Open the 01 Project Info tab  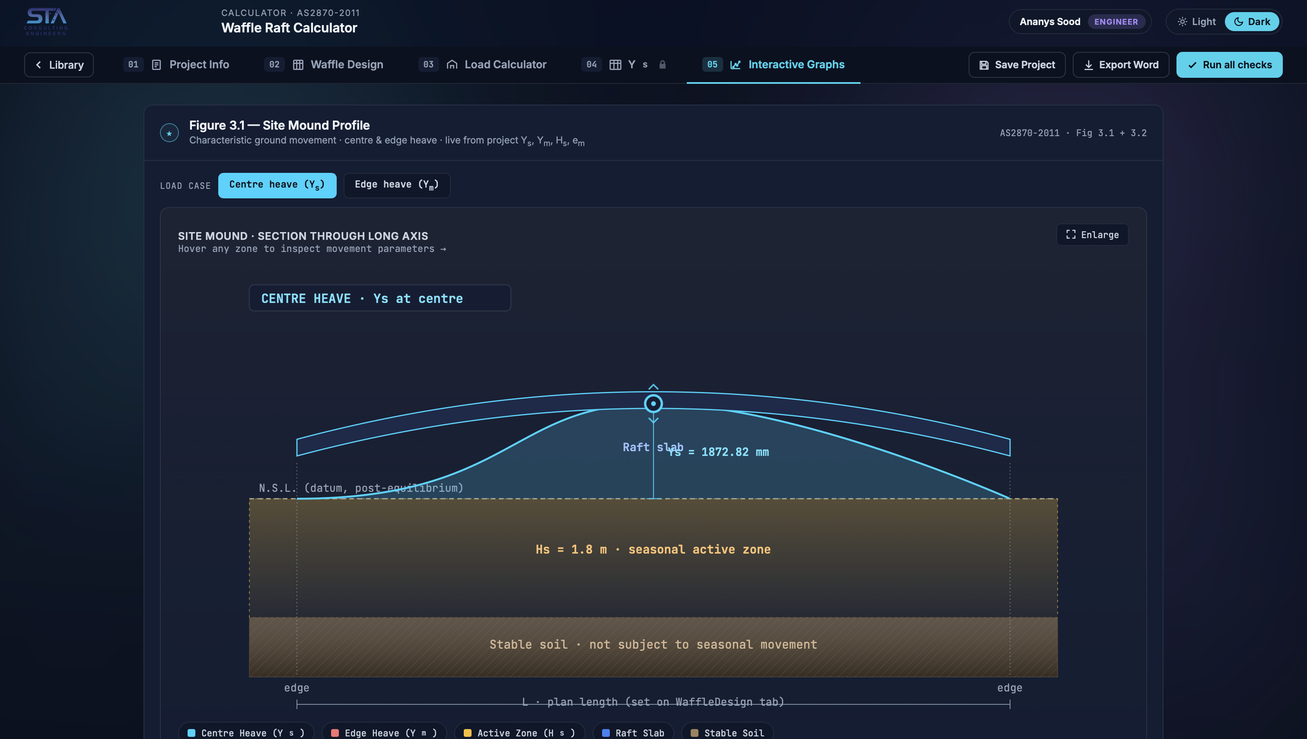[176, 65]
